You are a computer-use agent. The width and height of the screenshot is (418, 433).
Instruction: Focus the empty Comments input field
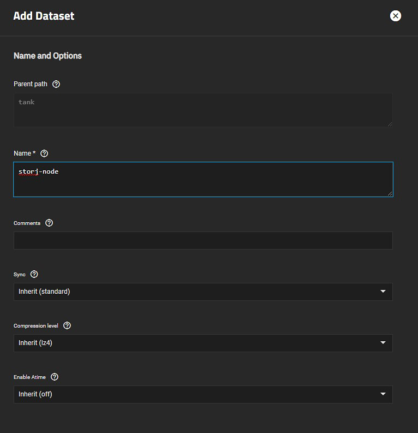tap(202, 241)
